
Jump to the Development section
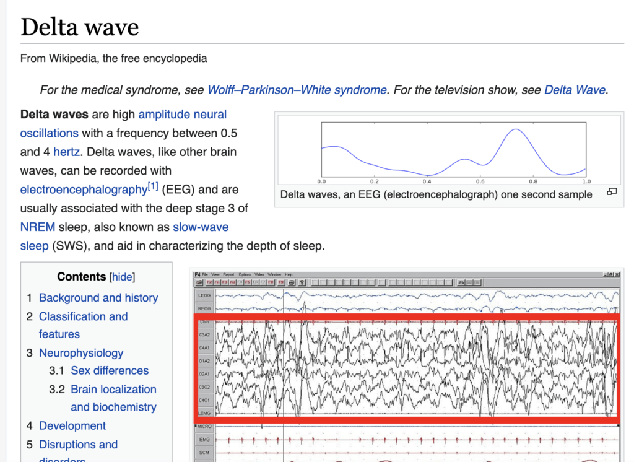click(x=72, y=426)
